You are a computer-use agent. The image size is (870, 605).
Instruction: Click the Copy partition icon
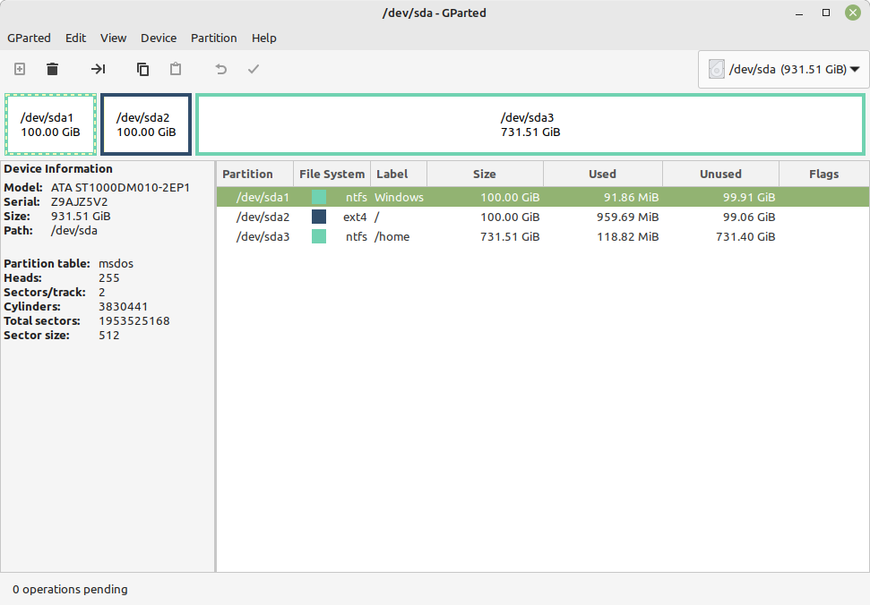[x=142, y=69]
